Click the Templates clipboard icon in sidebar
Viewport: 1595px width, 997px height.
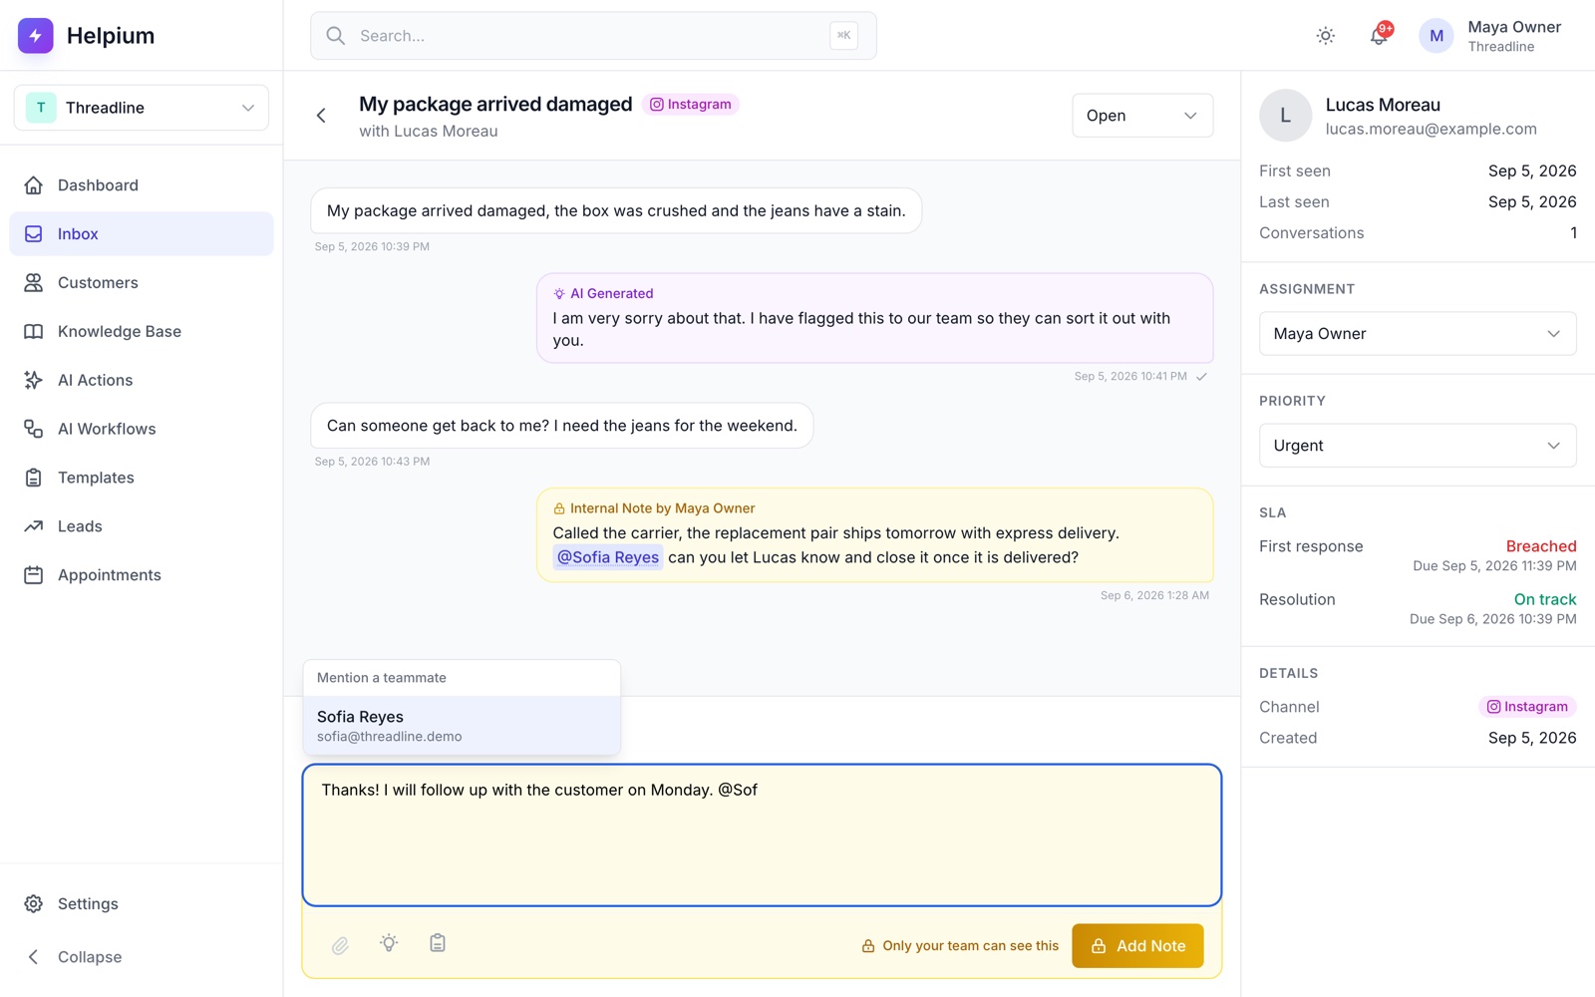(34, 478)
